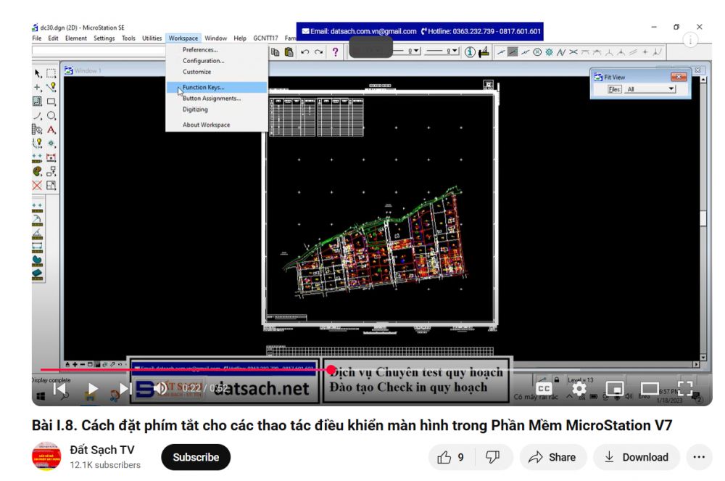The image size is (725, 481).
Task: Click the Paste clipboard icon
Action: (289, 52)
